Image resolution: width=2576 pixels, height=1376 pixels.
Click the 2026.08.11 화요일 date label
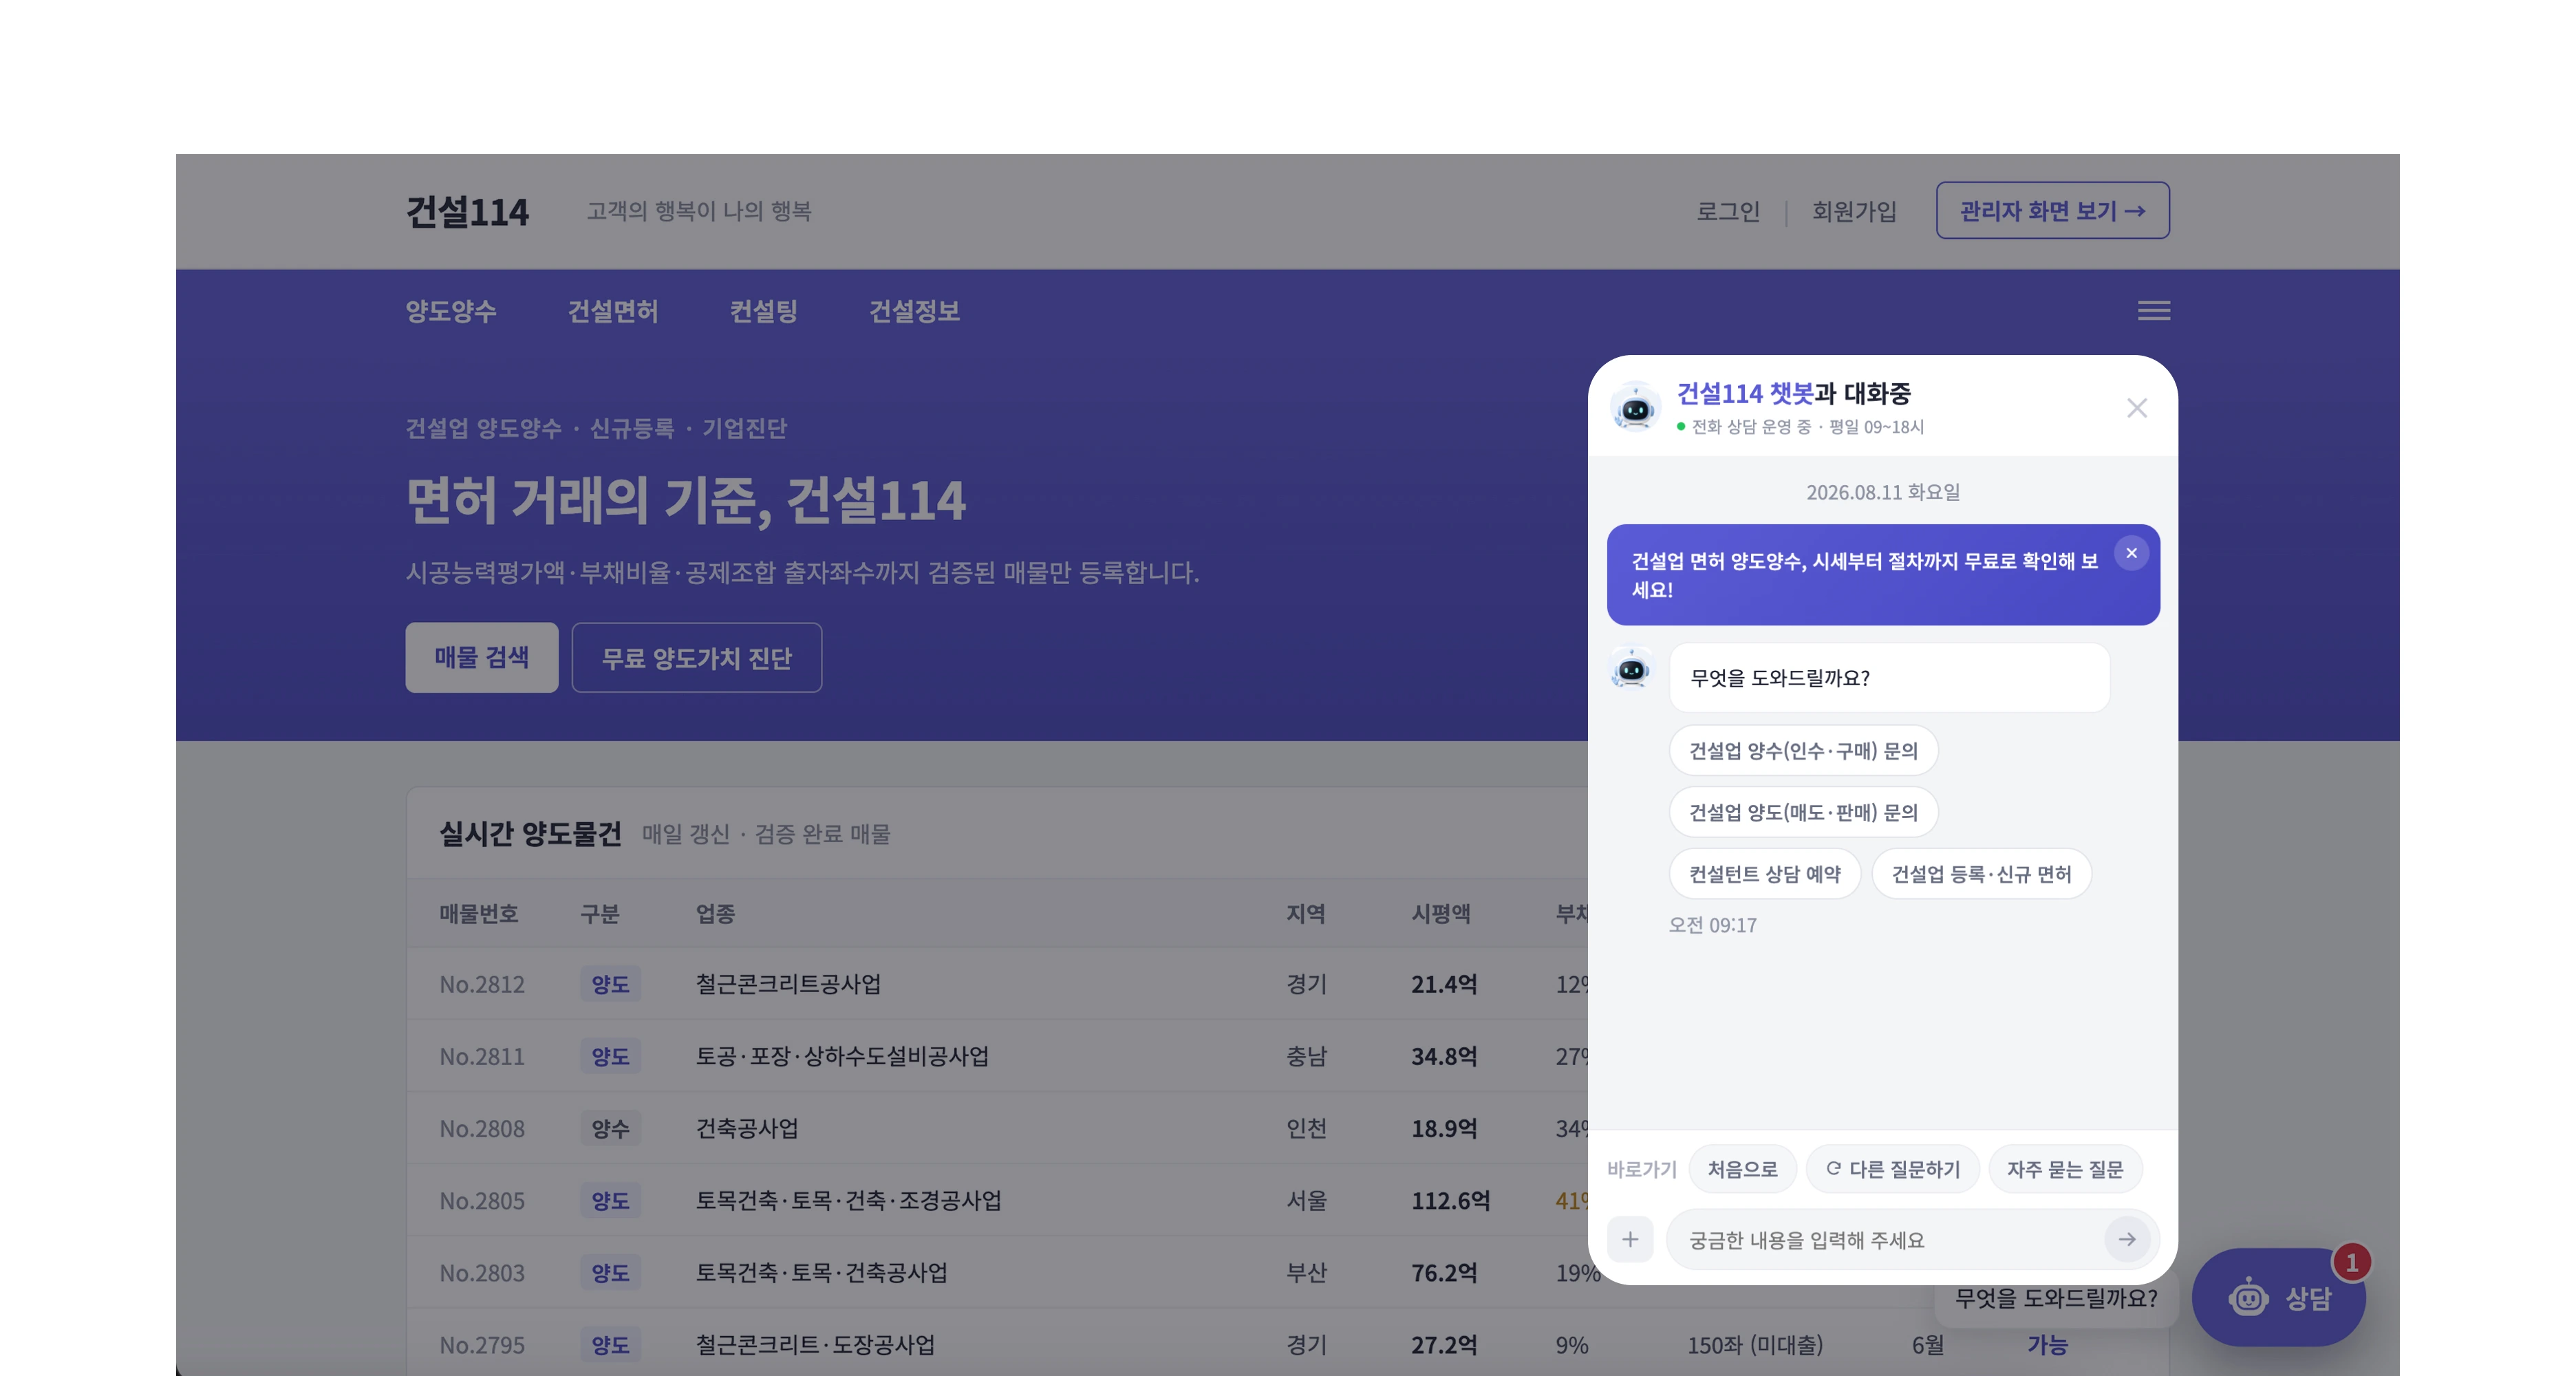point(1882,492)
